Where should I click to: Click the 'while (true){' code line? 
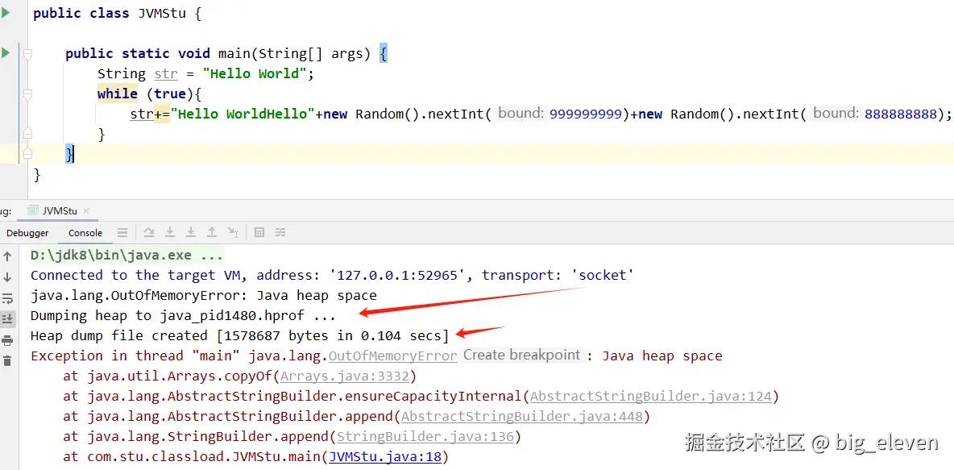149,94
